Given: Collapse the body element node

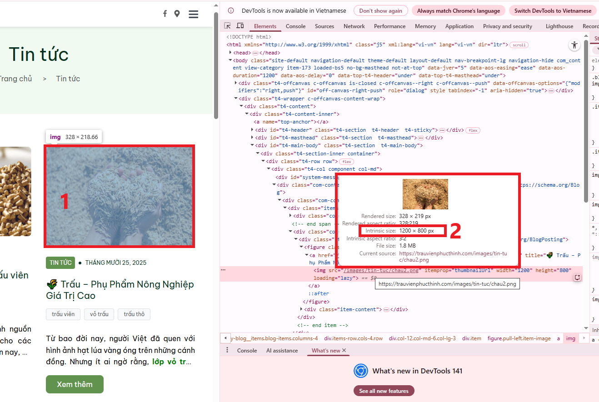Looking at the screenshot, I should 230,60.
